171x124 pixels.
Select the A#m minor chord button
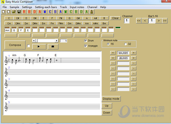coord(95,23)
